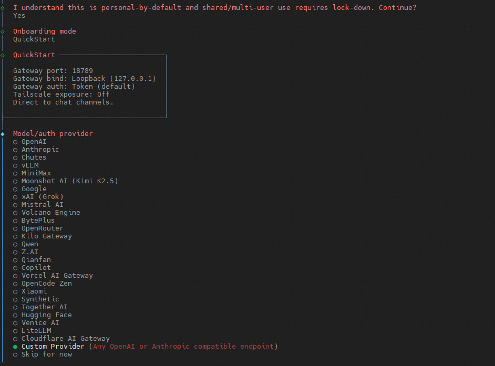Select the Chutes radio option
Image resolution: width=495 pixels, height=366 pixels.
(34, 158)
